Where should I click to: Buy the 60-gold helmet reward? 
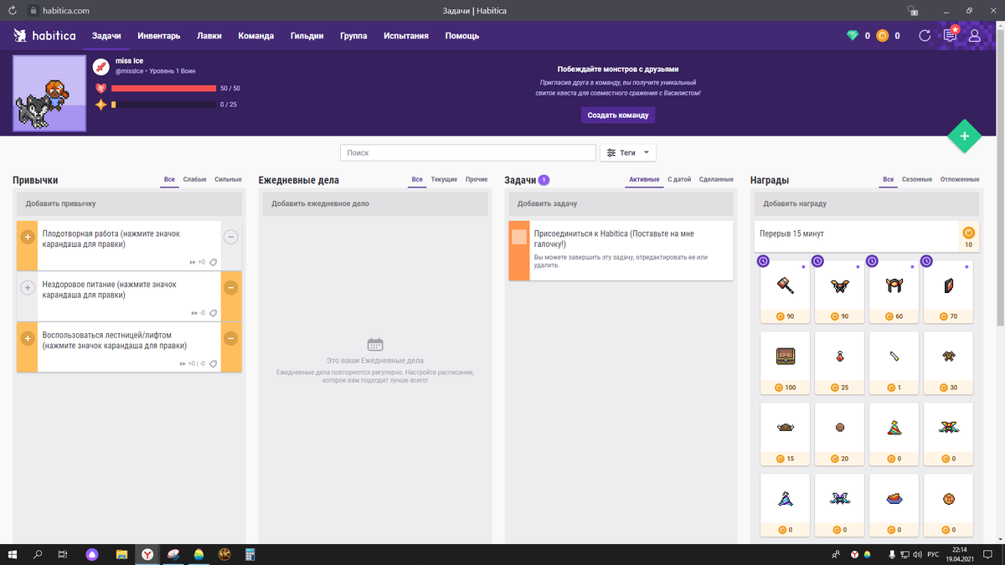(x=894, y=293)
